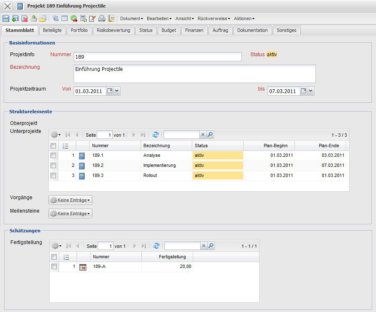Click the delete document icon with red X
The image size is (376, 312).
click(x=24, y=18)
